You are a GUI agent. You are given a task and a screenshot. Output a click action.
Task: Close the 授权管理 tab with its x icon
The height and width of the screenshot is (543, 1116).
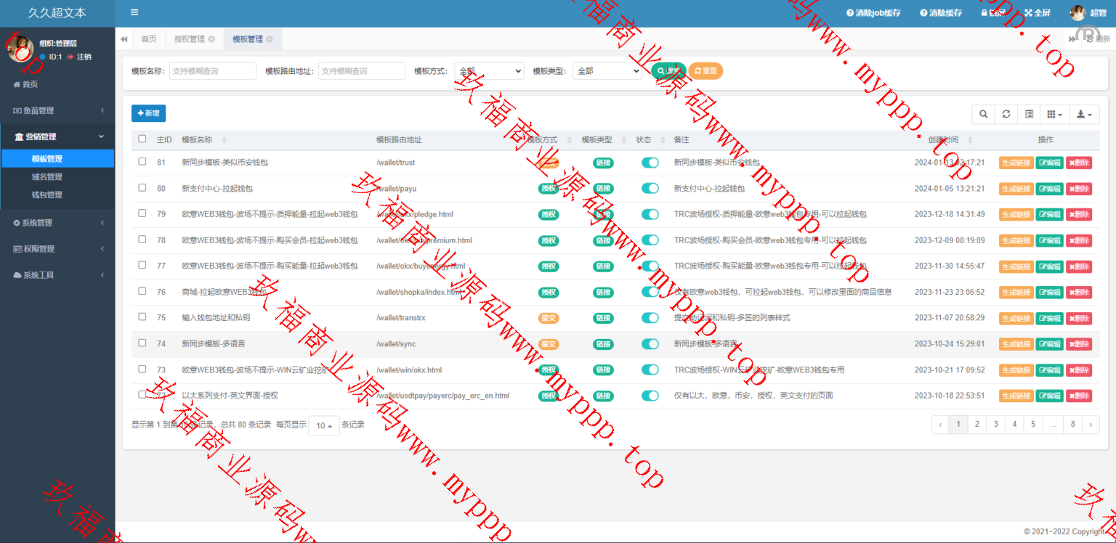pyautogui.click(x=211, y=39)
